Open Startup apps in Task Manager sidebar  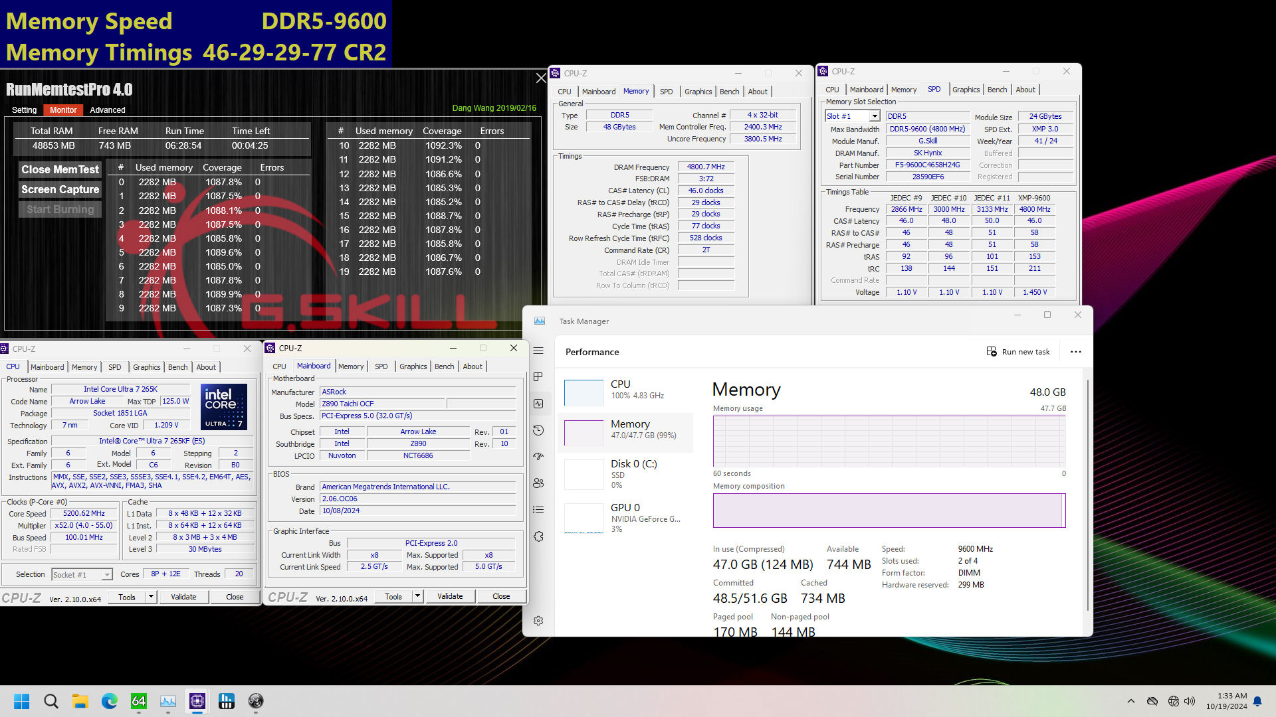tap(538, 457)
